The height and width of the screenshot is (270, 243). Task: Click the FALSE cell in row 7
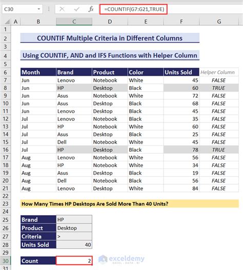click(x=219, y=80)
